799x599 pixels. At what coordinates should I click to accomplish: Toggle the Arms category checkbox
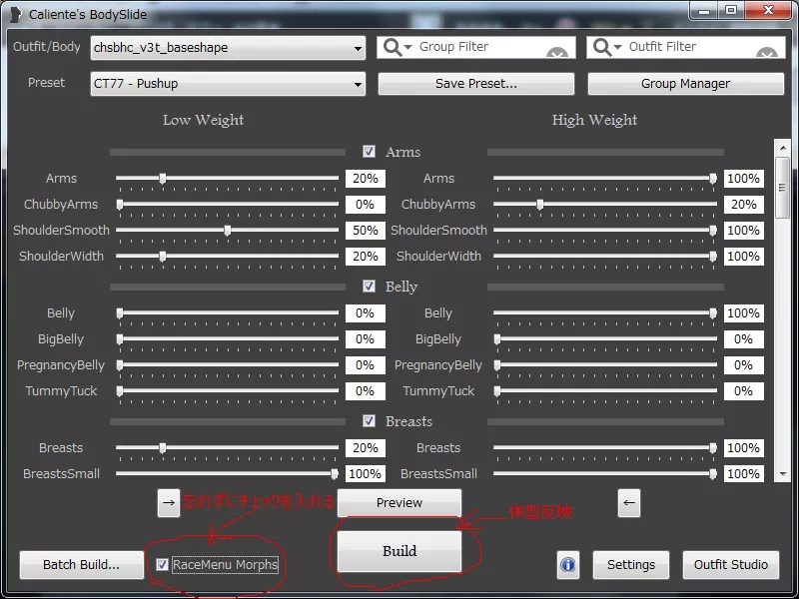click(369, 152)
